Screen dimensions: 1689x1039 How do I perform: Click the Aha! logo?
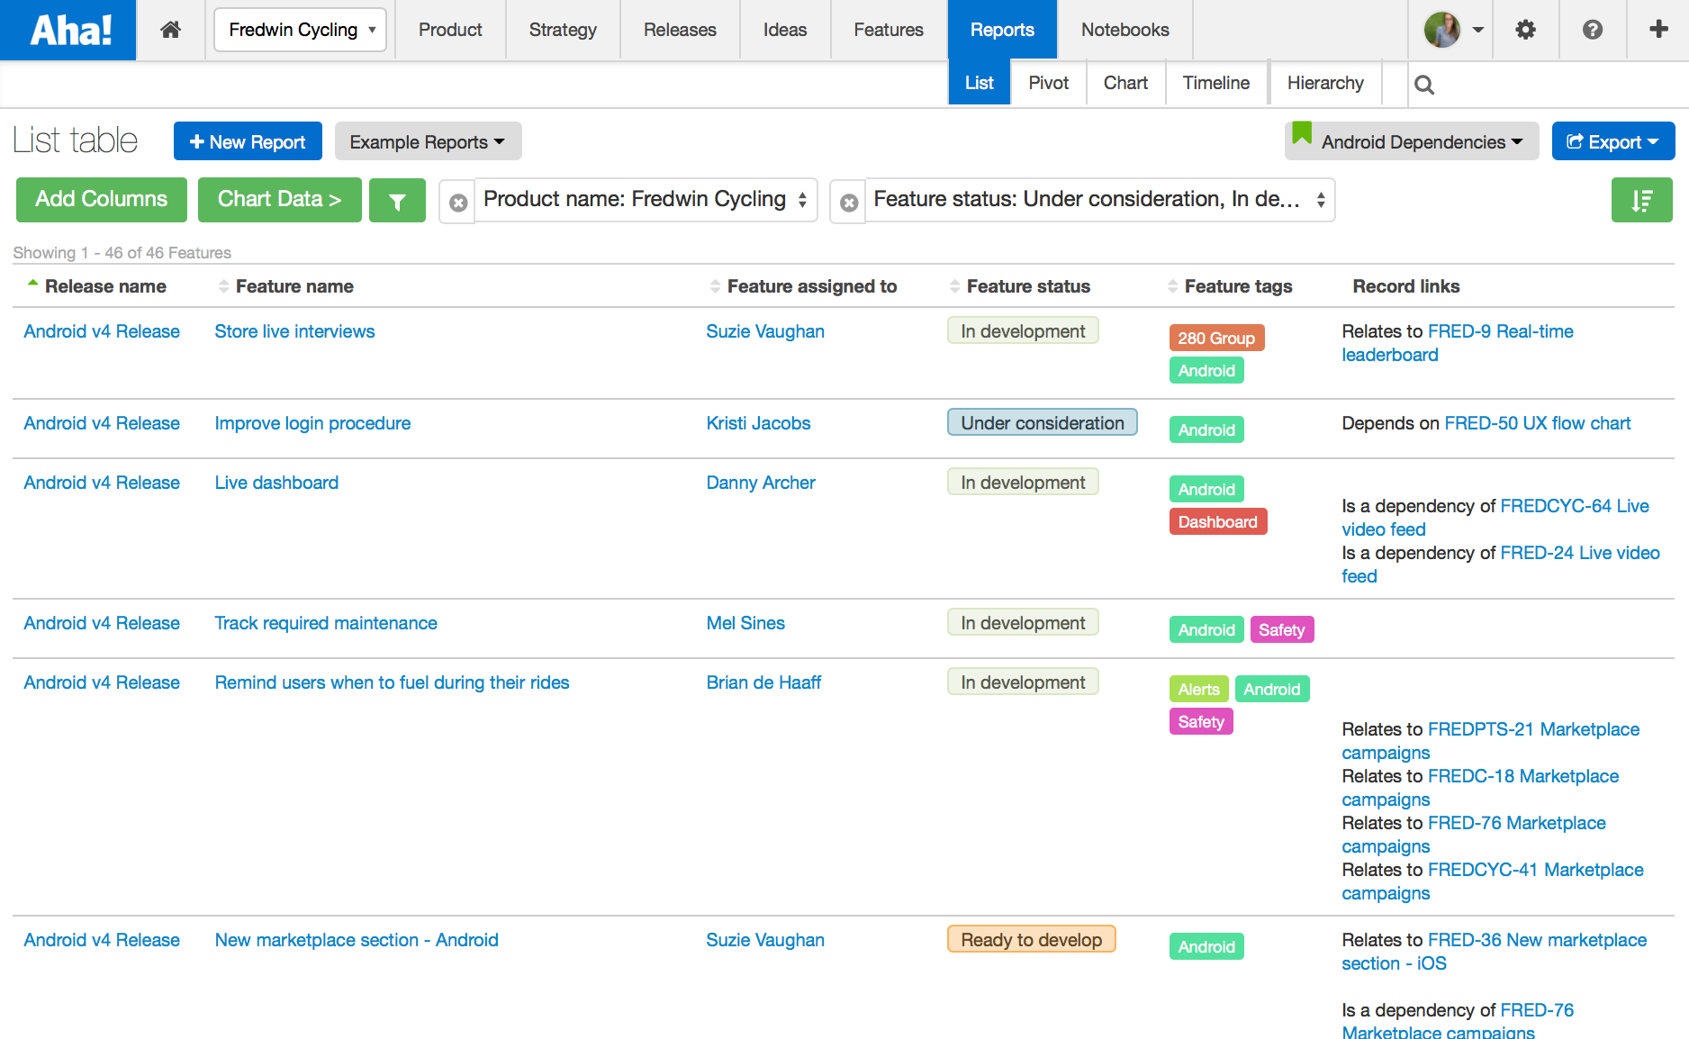68,30
